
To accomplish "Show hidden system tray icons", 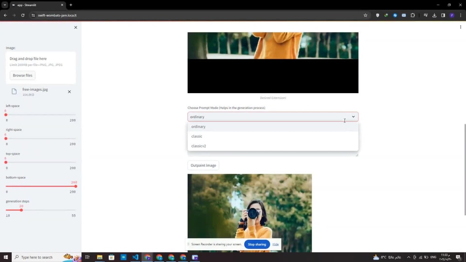I will (x=408, y=257).
